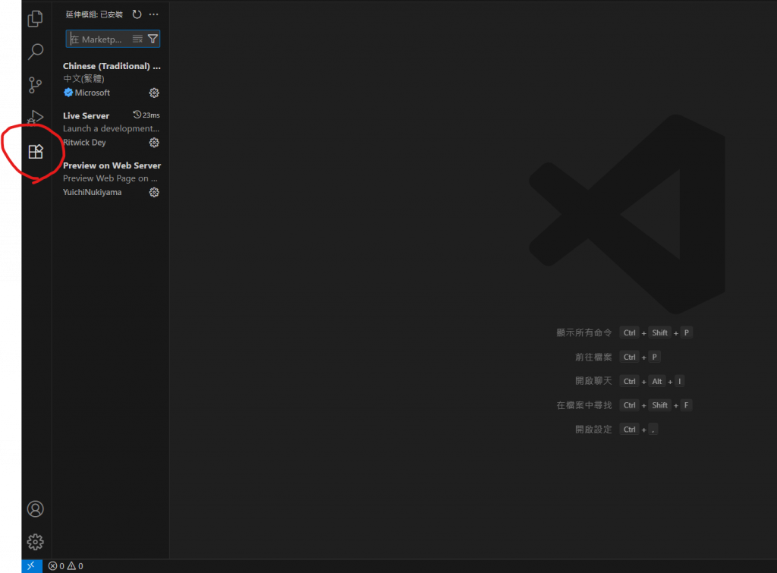Click the 中文(繁體) description text
Screen dimensions: 777x573
[x=83, y=79]
